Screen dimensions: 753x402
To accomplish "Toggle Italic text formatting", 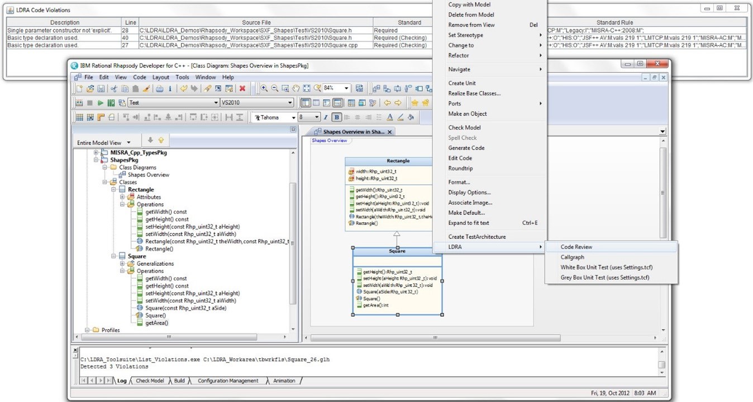I will (x=326, y=117).
